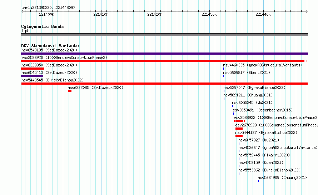Screen dimensions: 318x195
Task: Click the blue nsv5609817 variant marker
Action: (224, 76)
